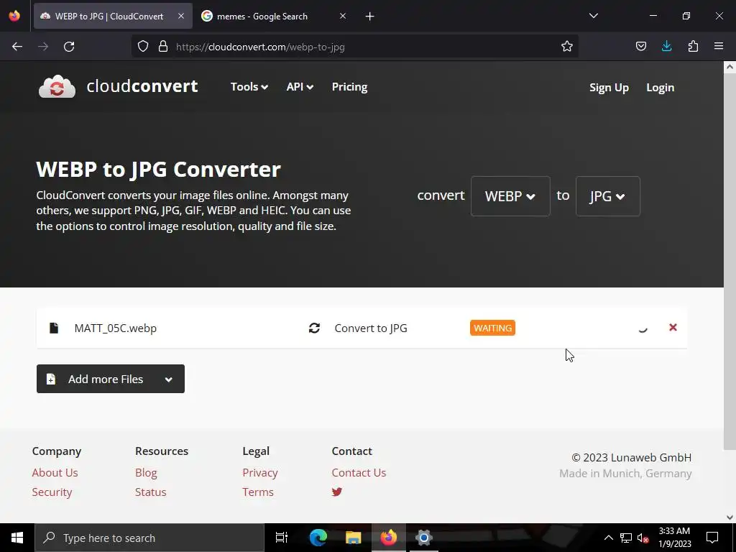Open the Contact Us footer link
The width and height of the screenshot is (736, 552).
[x=359, y=473]
